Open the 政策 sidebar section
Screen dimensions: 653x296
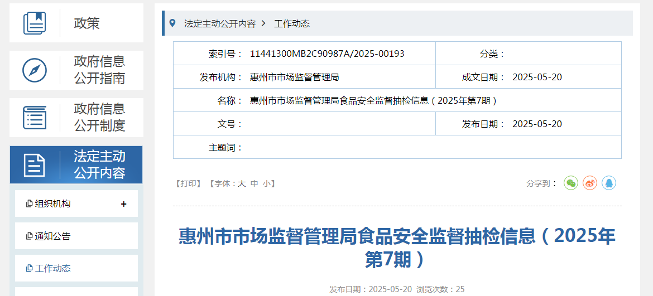click(x=76, y=23)
